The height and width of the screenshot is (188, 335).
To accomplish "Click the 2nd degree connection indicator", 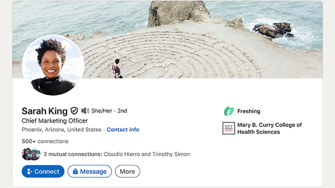I will coord(122,111).
